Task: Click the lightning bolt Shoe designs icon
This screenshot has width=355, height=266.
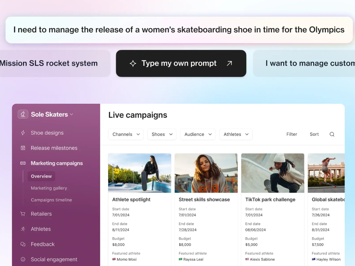Action: pyautogui.click(x=23, y=133)
